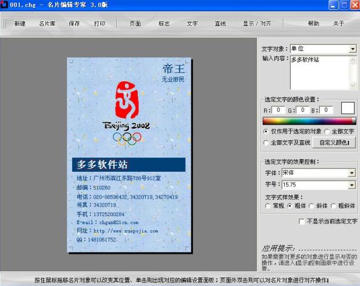Screen dimensions: 360x286
Task: Open the 文字 text panel
Action: coord(192,24)
